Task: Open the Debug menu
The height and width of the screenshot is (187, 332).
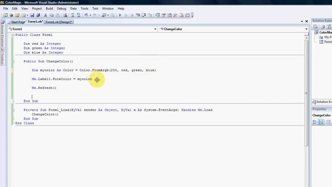Action: [61, 8]
